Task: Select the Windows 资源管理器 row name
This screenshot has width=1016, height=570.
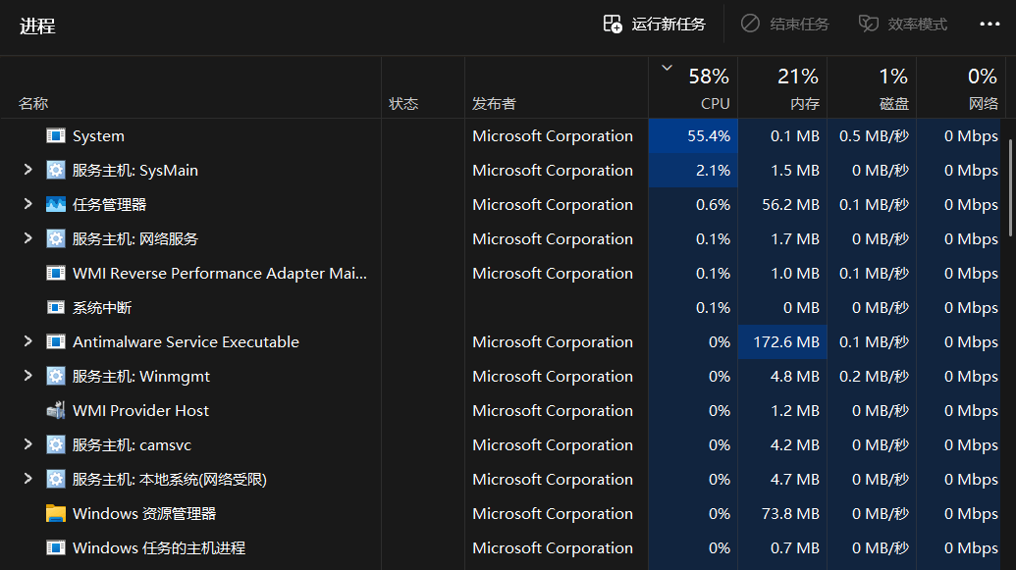Action: (x=144, y=514)
